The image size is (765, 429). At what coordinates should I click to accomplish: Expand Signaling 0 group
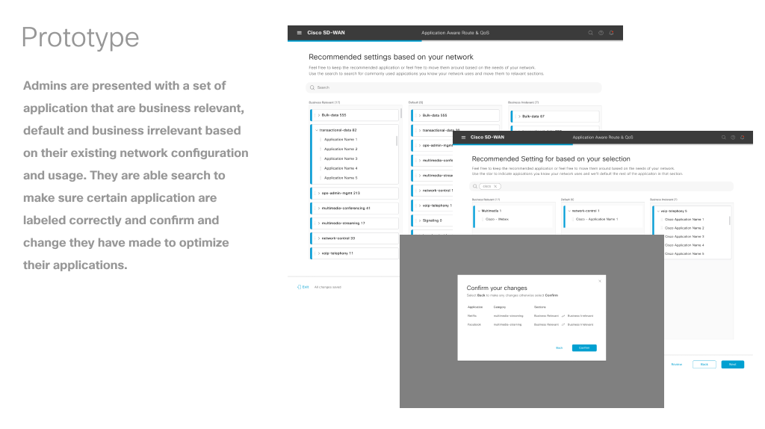pyautogui.click(x=420, y=220)
